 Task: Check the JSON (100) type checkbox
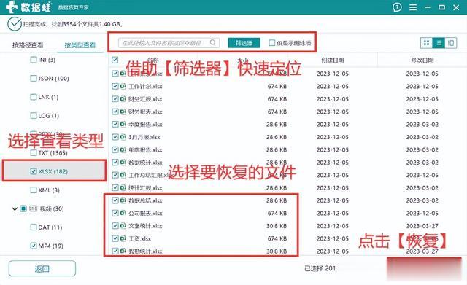[x=34, y=78]
